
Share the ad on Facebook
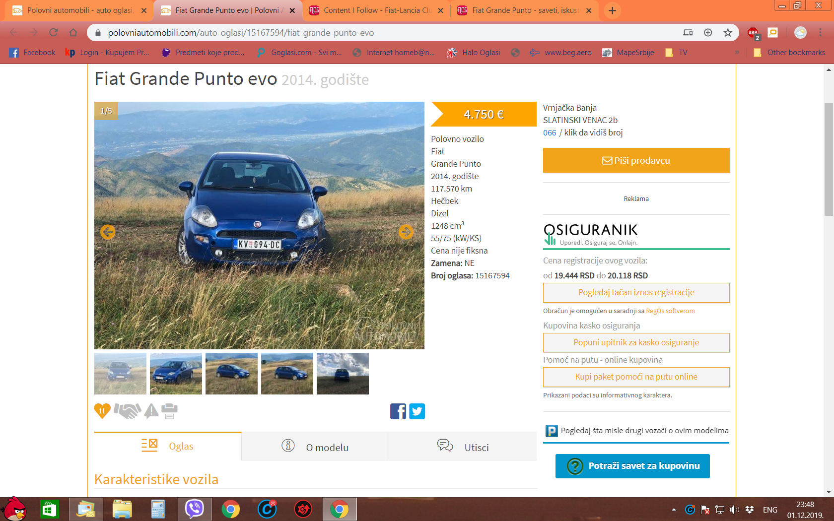pyautogui.click(x=398, y=411)
